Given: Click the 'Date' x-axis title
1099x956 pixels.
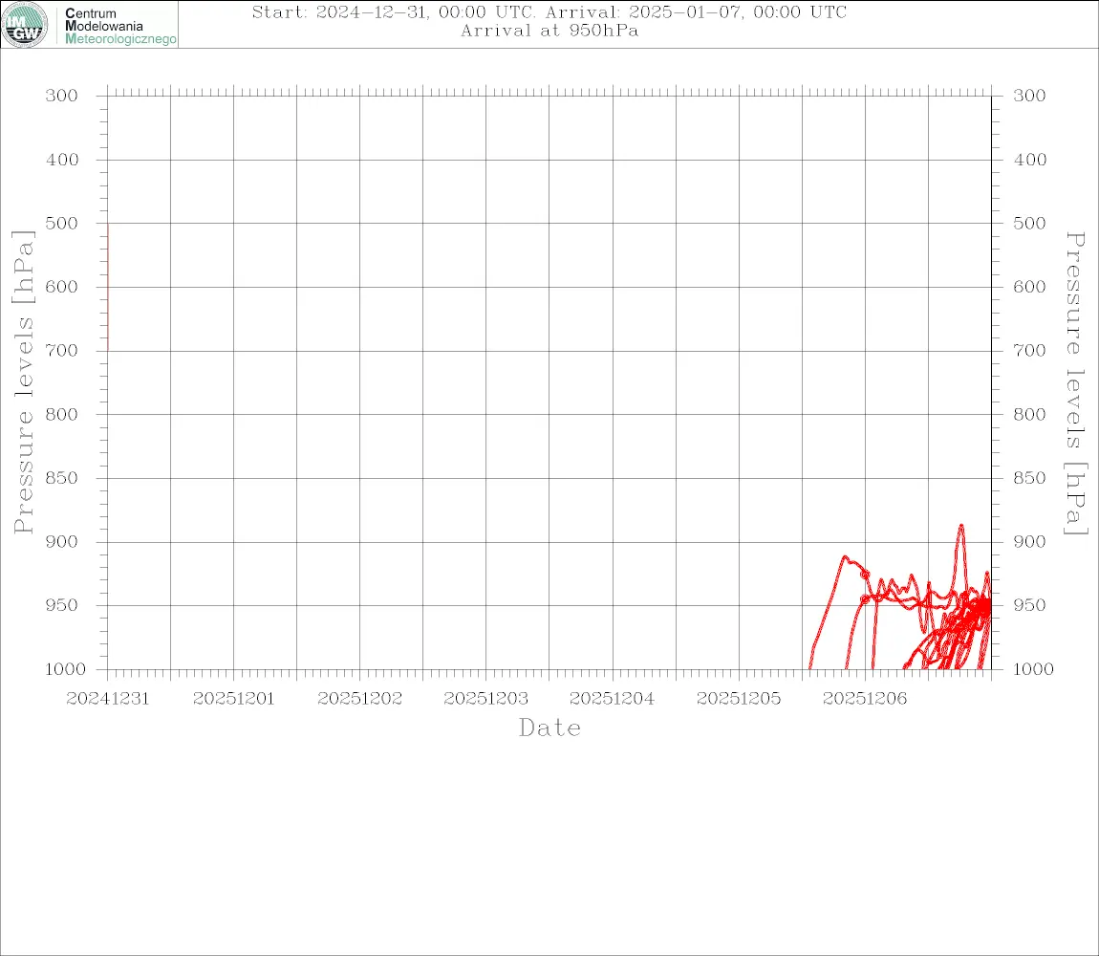Looking at the screenshot, I should (x=550, y=728).
